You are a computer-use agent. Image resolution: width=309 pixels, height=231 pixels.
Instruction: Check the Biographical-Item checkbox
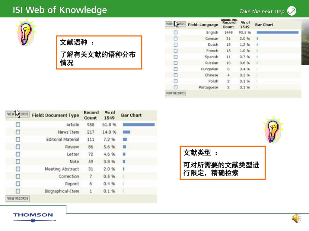tap(18, 191)
